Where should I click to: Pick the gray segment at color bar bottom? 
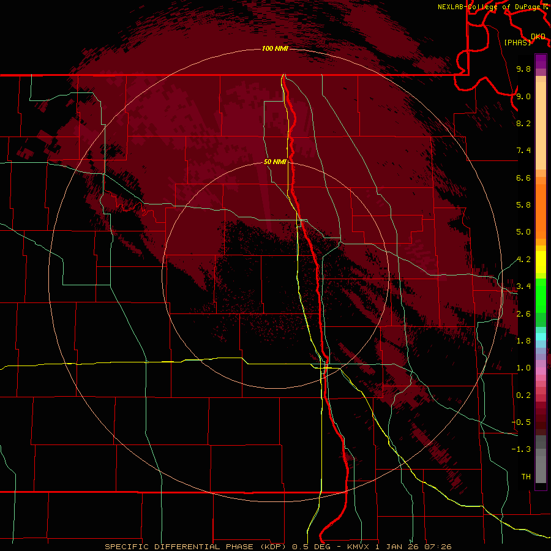pyautogui.click(x=541, y=469)
